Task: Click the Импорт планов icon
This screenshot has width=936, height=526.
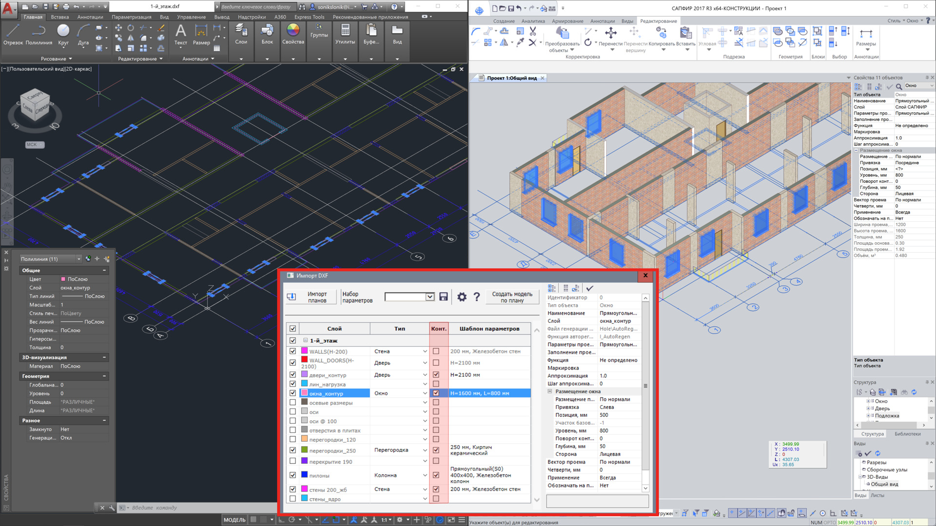Action: (292, 297)
